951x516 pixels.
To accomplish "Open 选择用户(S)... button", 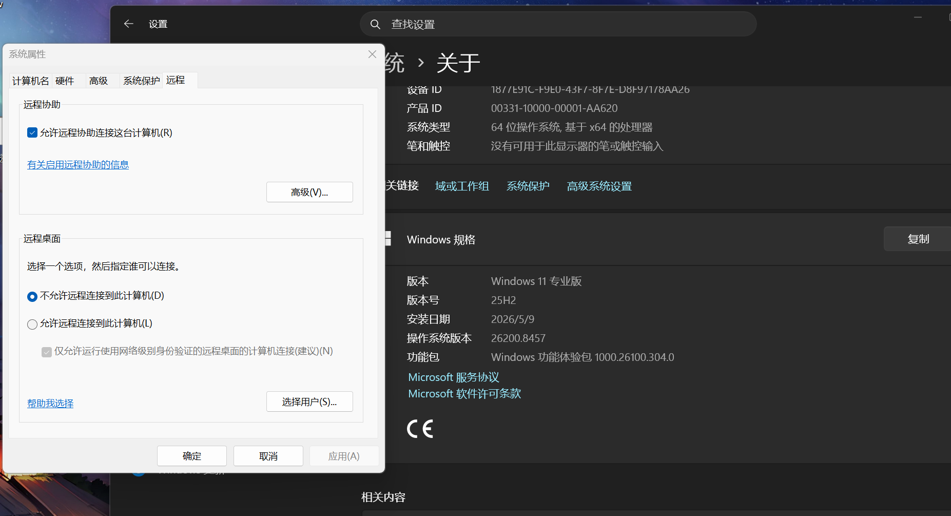I will coord(309,402).
